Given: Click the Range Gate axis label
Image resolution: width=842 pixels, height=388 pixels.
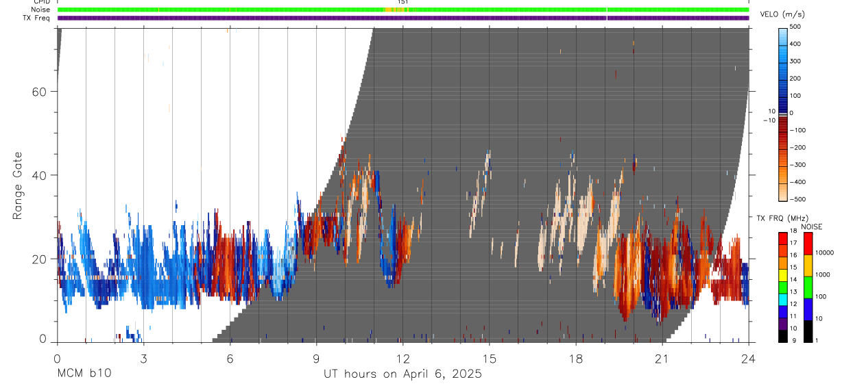Looking at the screenshot, I should tap(19, 186).
